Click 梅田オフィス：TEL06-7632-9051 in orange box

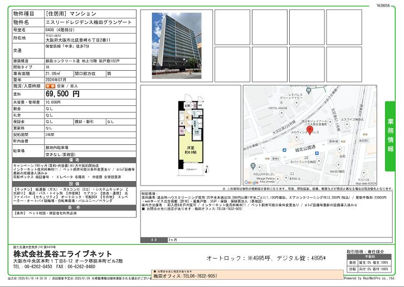[186, 276]
